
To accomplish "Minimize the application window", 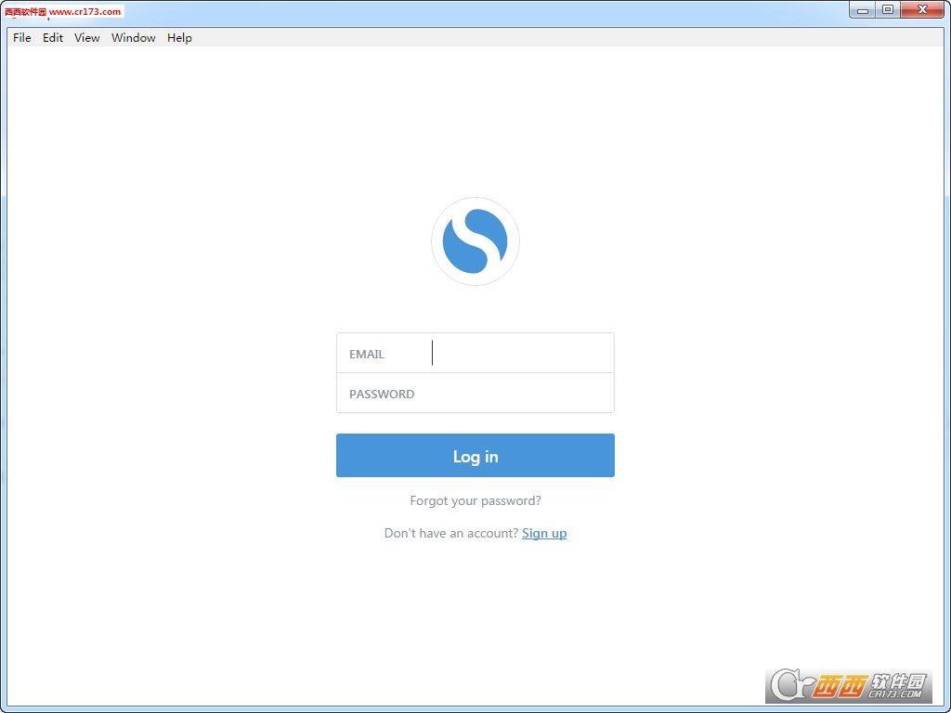I will (863, 9).
